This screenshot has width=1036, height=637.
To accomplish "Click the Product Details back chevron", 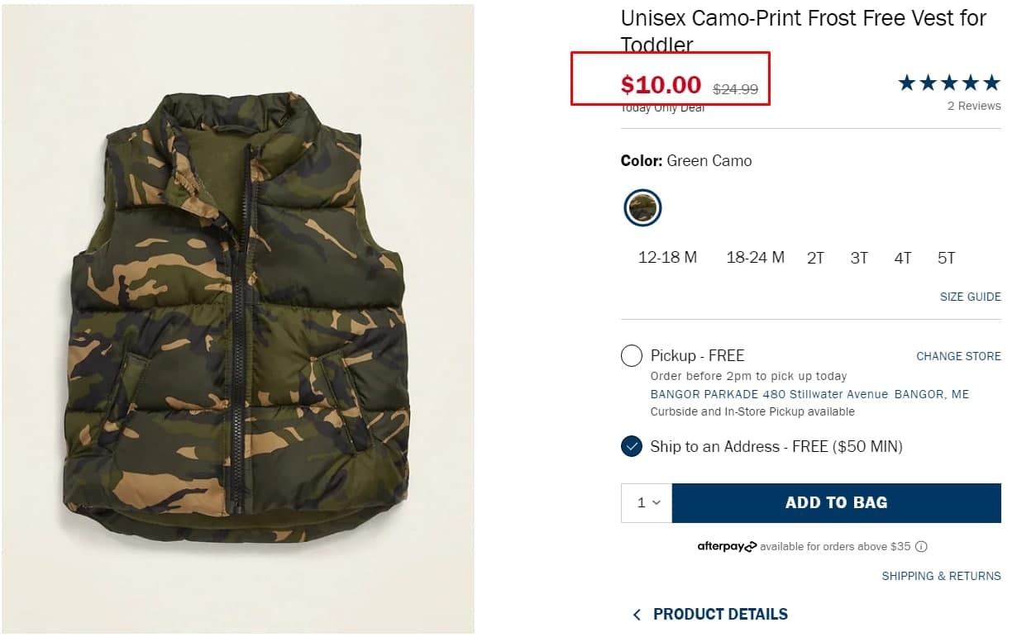I will 637,615.
